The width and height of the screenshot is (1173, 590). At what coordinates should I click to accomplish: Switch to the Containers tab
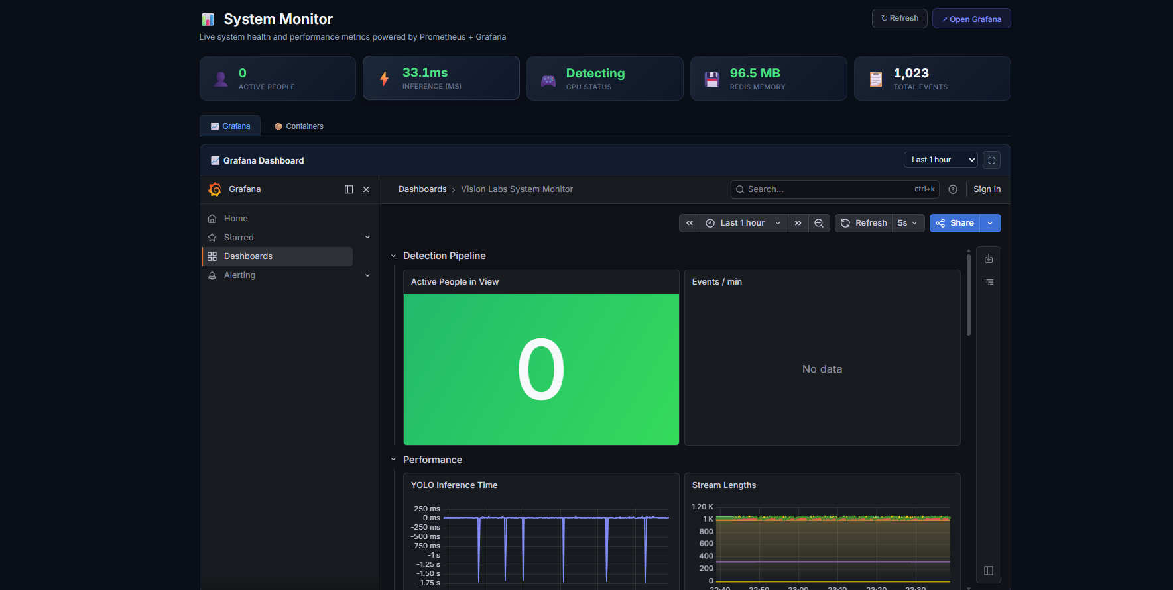[x=299, y=126]
